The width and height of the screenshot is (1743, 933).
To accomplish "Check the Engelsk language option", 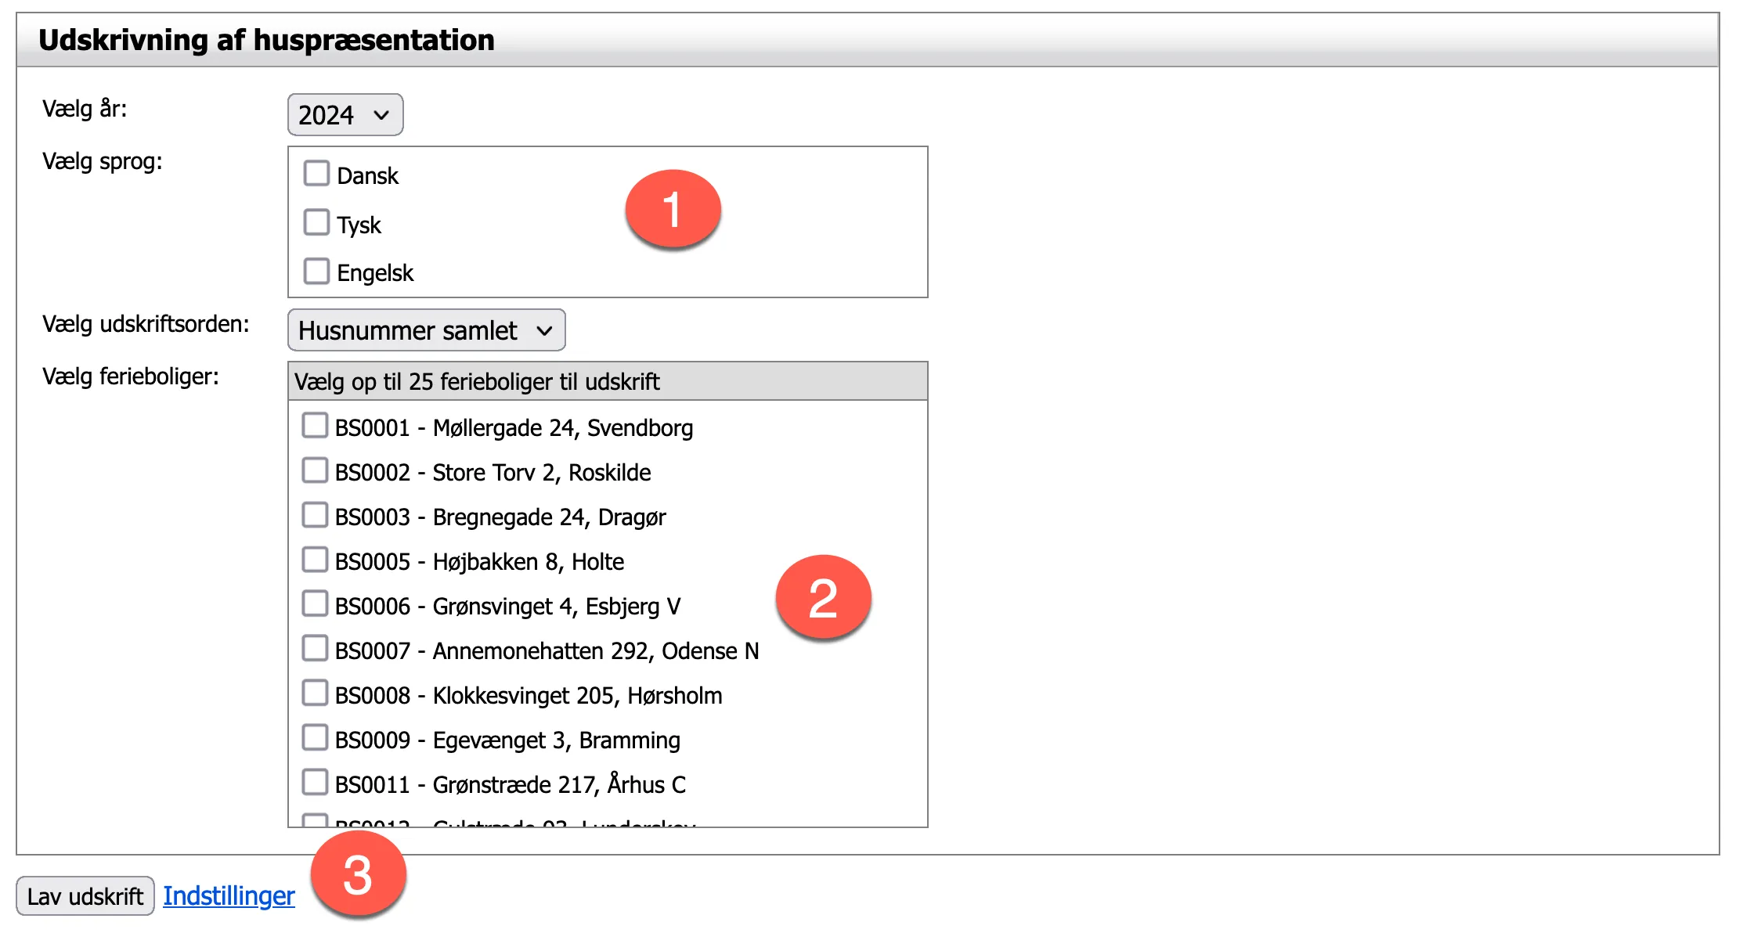I will pyautogui.click(x=316, y=271).
